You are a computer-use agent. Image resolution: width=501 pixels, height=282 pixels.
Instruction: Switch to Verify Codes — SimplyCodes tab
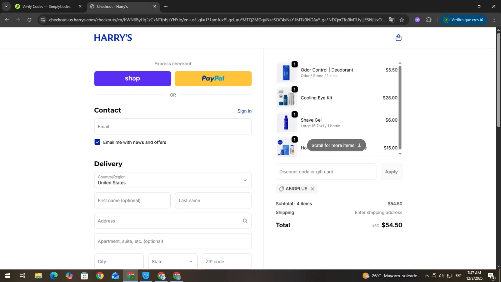tap(46, 6)
